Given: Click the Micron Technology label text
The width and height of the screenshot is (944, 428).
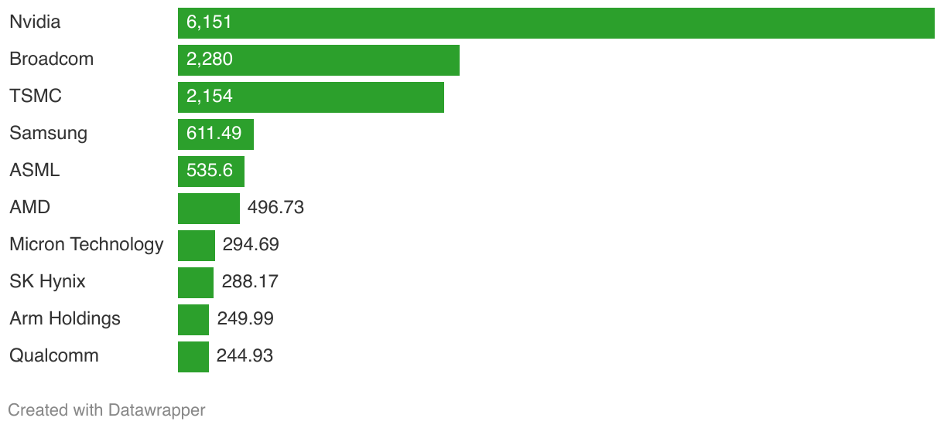Looking at the screenshot, I should point(86,245).
